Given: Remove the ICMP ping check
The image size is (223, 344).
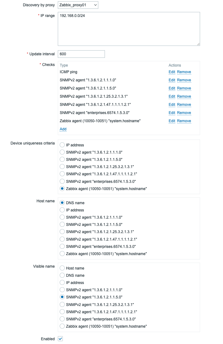Looking at the screenshot, I should pos(184,72).
